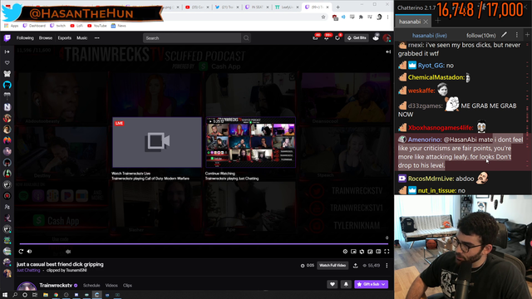532x299 pixels.
Task: Open the LoFi bookmark
Action: click(x=76, y=26)
